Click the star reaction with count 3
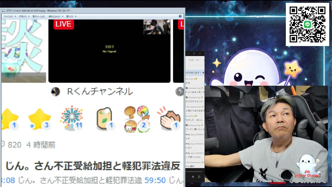Viewport: 332px width, 187px height. [x=40, y=120]
